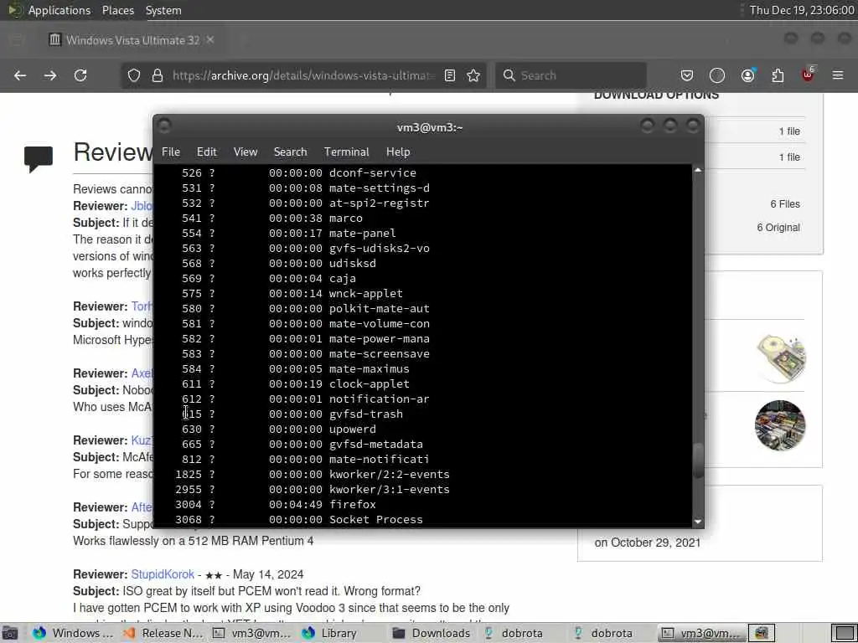Click the small panel applet icon beside the last vm3@vm... taskbar entry
Viewport: 858px width, 643px height.
point(762,633)
